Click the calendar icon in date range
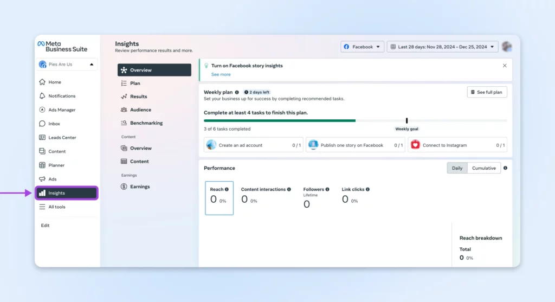555x302 pixels. point(393,47)
